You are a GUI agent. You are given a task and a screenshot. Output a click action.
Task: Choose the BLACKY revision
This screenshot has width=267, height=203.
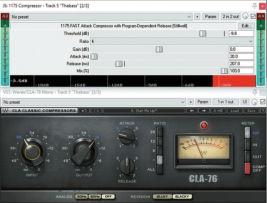point(182,197)
